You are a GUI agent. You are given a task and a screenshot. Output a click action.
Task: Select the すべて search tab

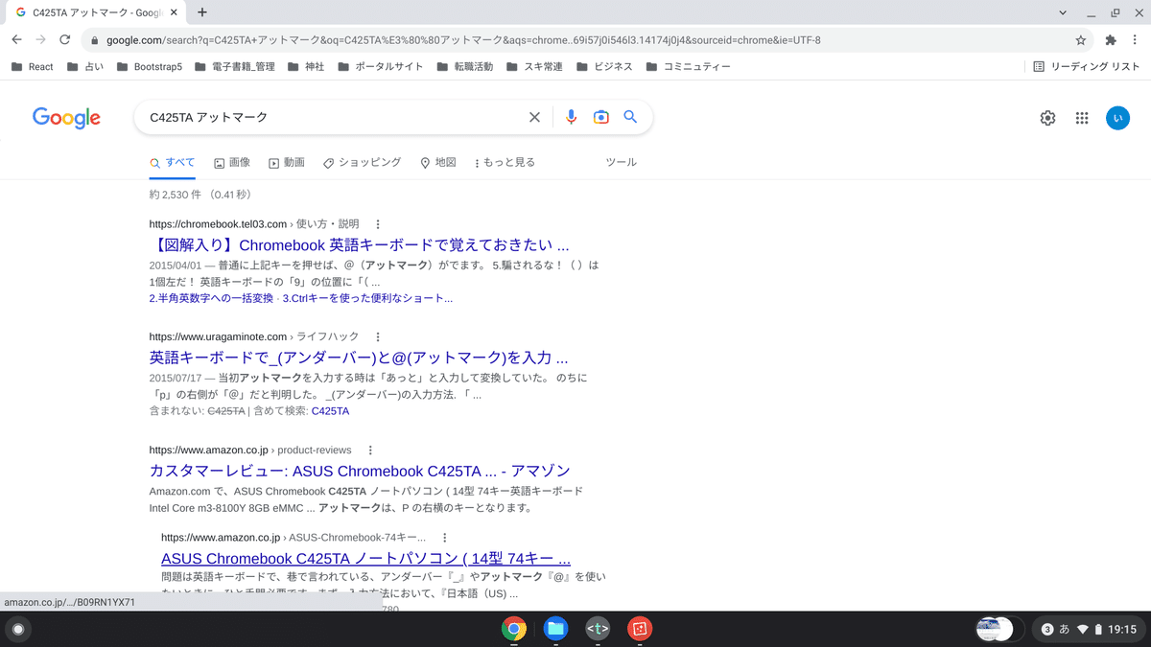click(173, 163)
